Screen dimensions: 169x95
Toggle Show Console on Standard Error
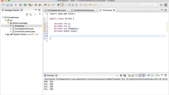pos(144,75)
